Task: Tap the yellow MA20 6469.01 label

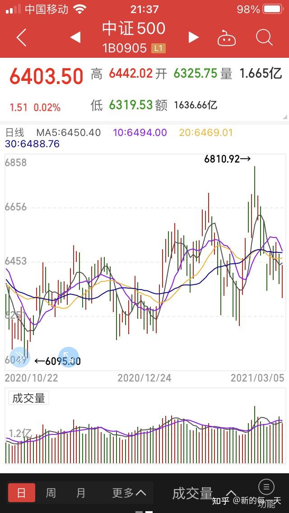Action: pos(206,132)
